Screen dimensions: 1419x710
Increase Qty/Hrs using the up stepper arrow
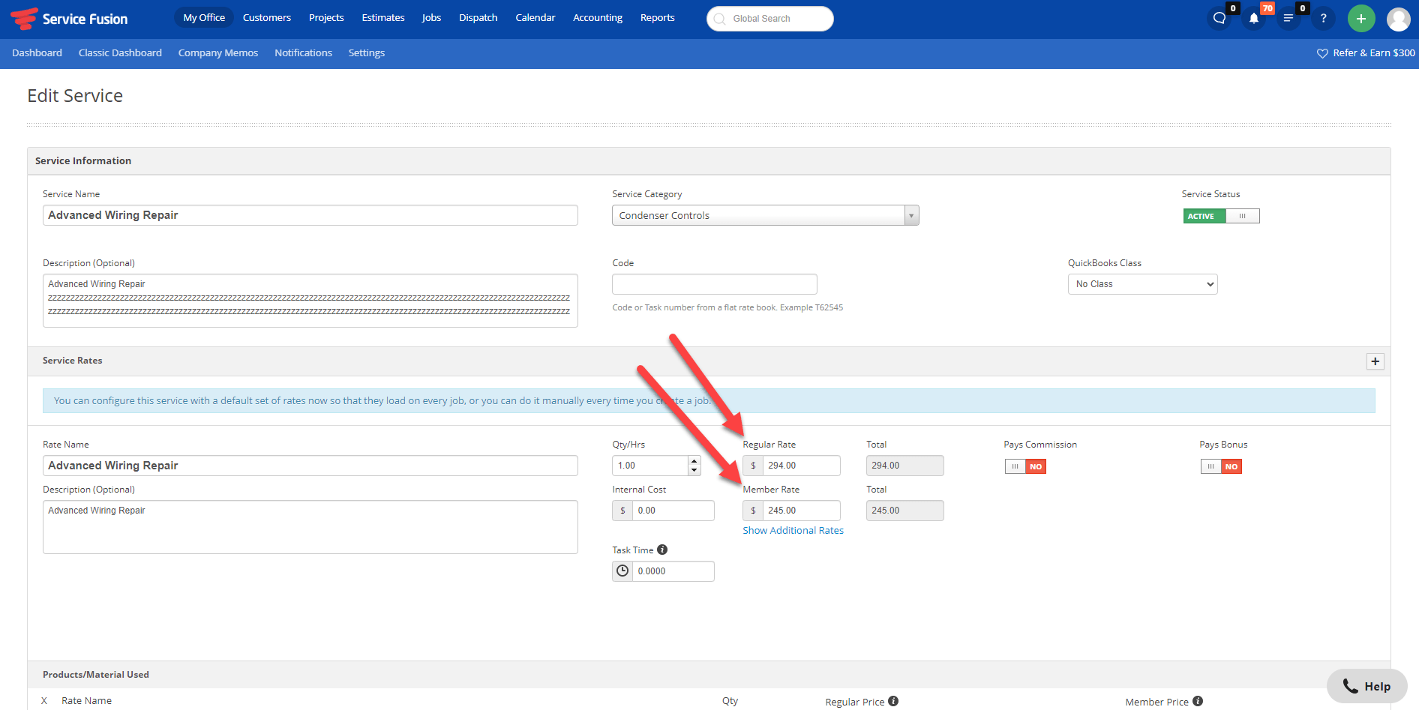click(694, 460)
